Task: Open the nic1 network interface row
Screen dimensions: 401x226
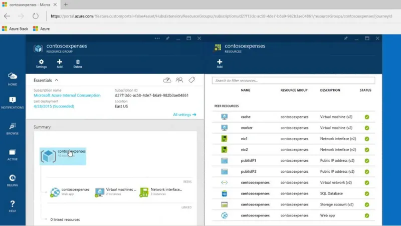Action: 293,139
